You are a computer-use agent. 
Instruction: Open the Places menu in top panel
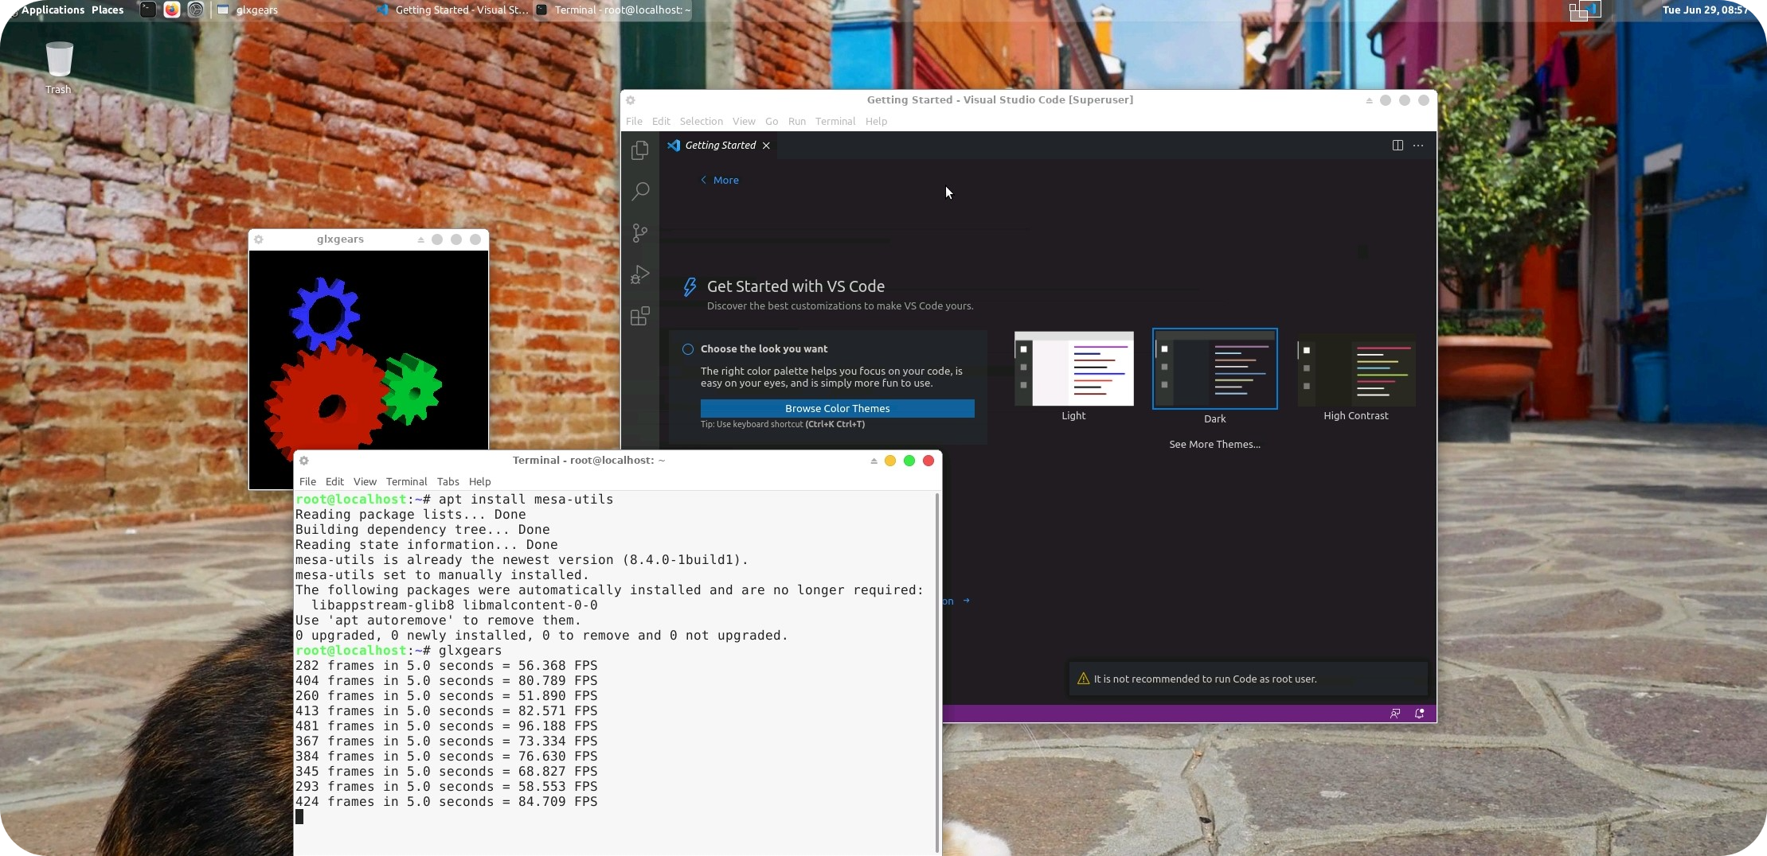tap(108, 10)
